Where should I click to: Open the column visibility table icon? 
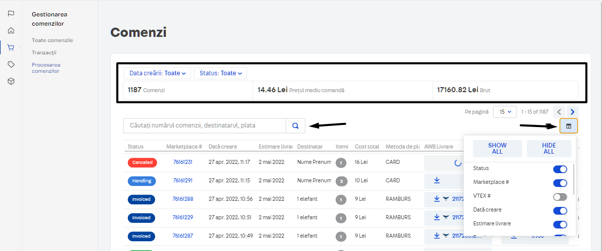(x=569, y=126)
